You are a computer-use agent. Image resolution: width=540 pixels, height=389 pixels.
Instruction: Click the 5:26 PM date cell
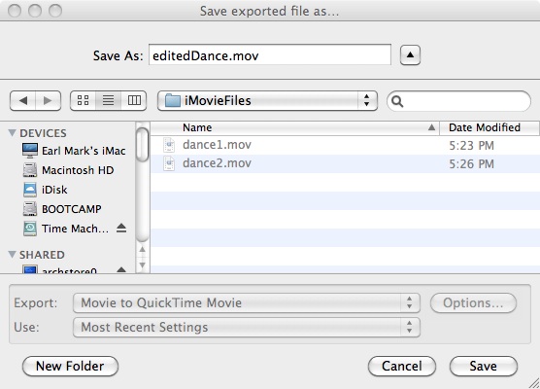(471, 164)
